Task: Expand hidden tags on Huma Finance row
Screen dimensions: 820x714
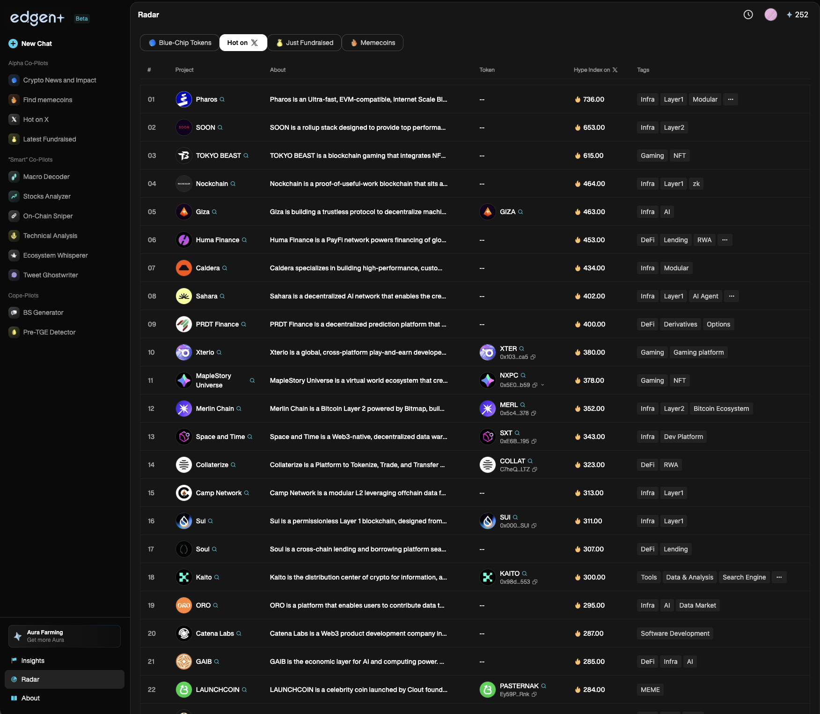Action: click(725, 240)
